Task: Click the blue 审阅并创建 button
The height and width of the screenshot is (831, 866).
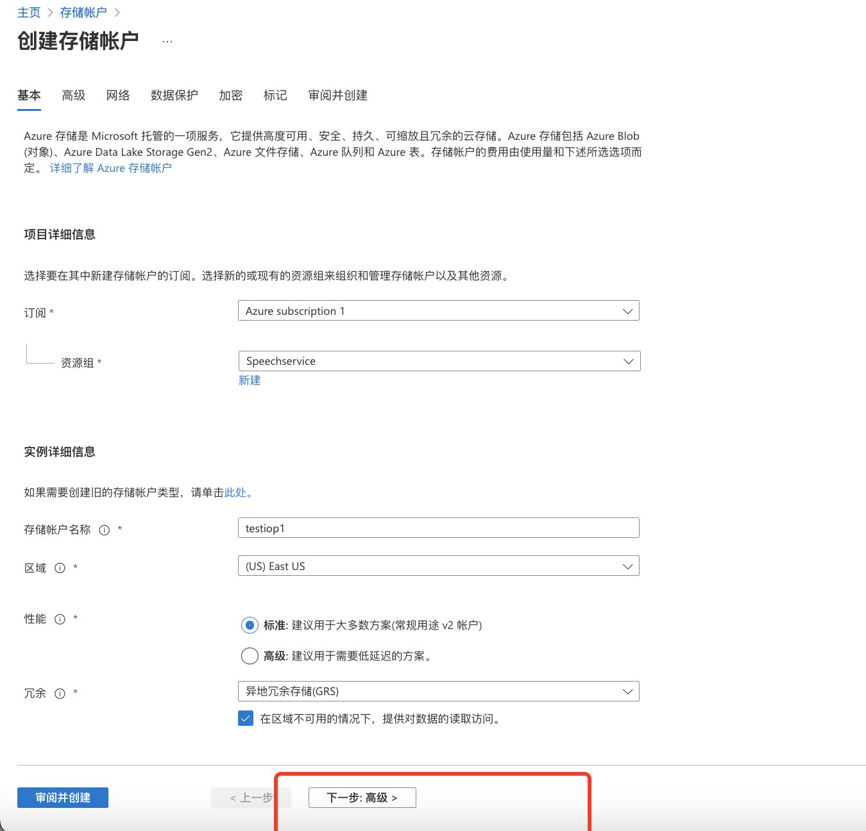Action: click(63, 798)
